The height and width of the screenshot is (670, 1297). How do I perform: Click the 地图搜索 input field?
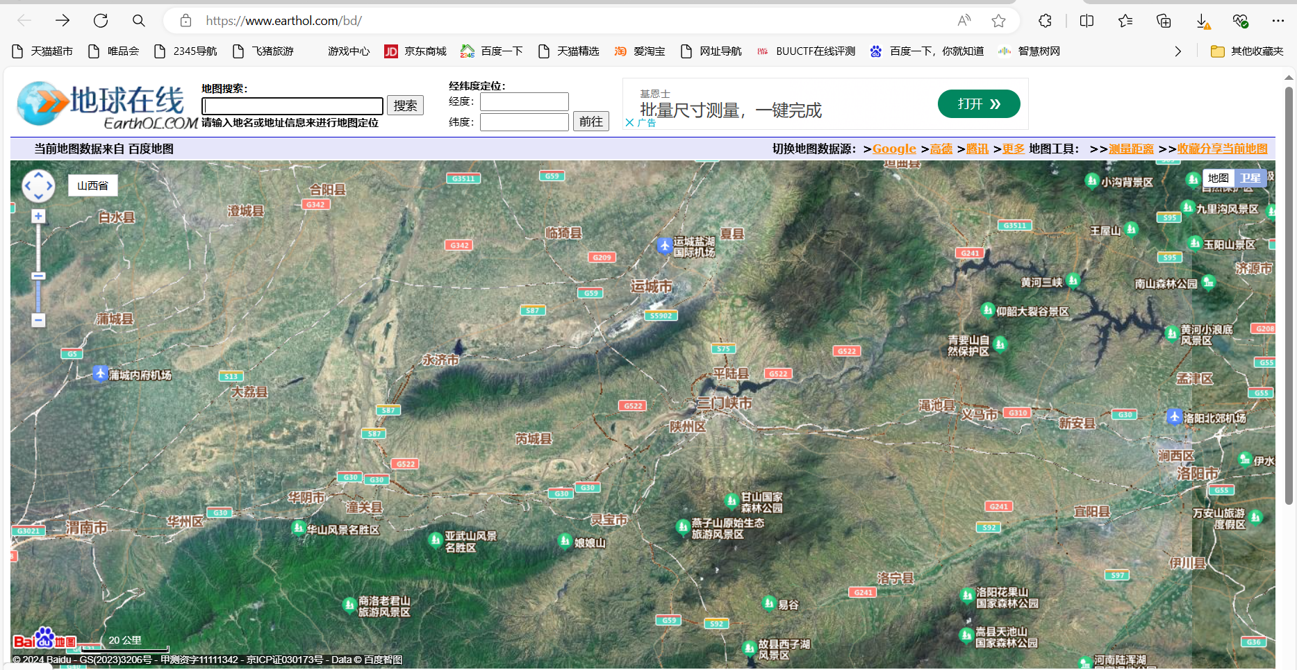pyautogui.click(x=292, y=106)
